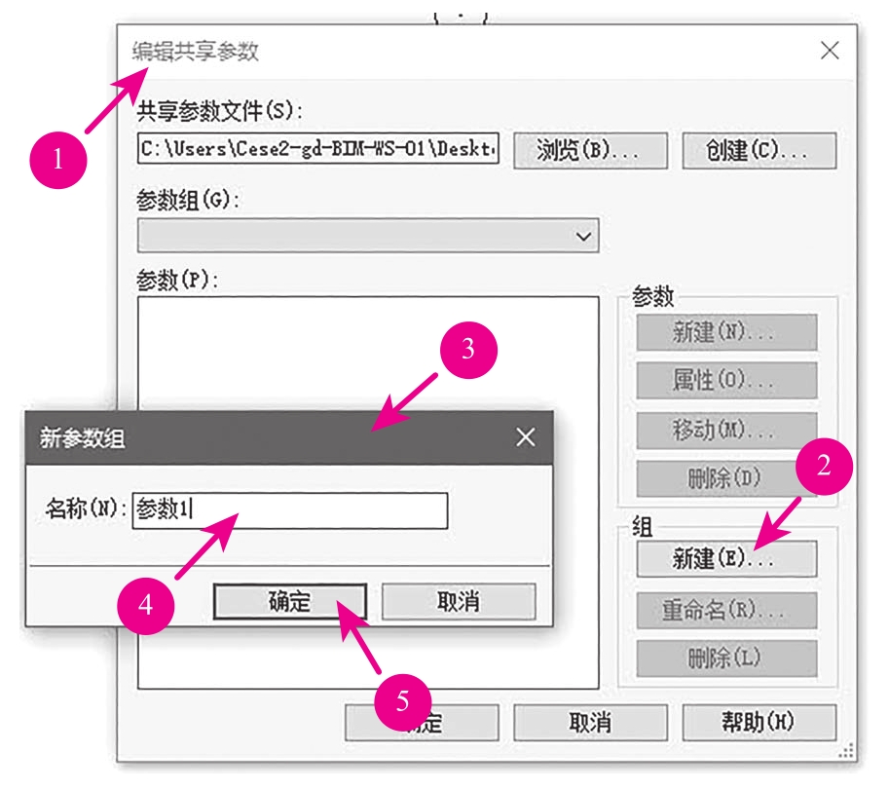Click the 共享参数文件 path field
Viewport: 889px width, 791px height.
click(317, 149)
